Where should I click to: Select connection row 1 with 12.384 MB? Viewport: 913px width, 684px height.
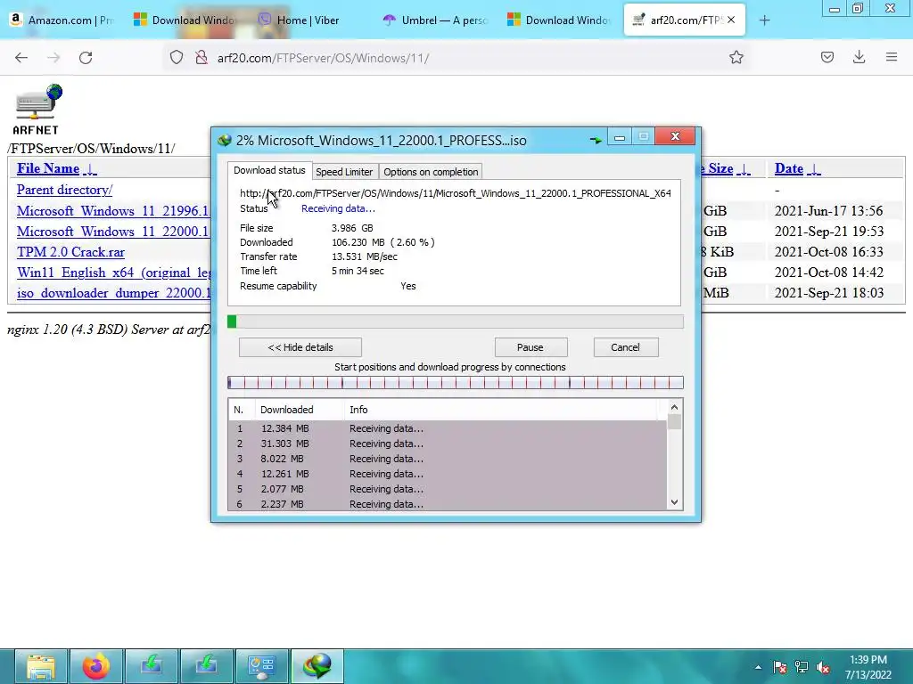tap(448, 428)
